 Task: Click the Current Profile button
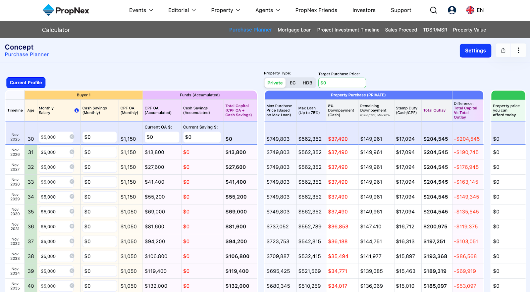(x=26, y=83)
